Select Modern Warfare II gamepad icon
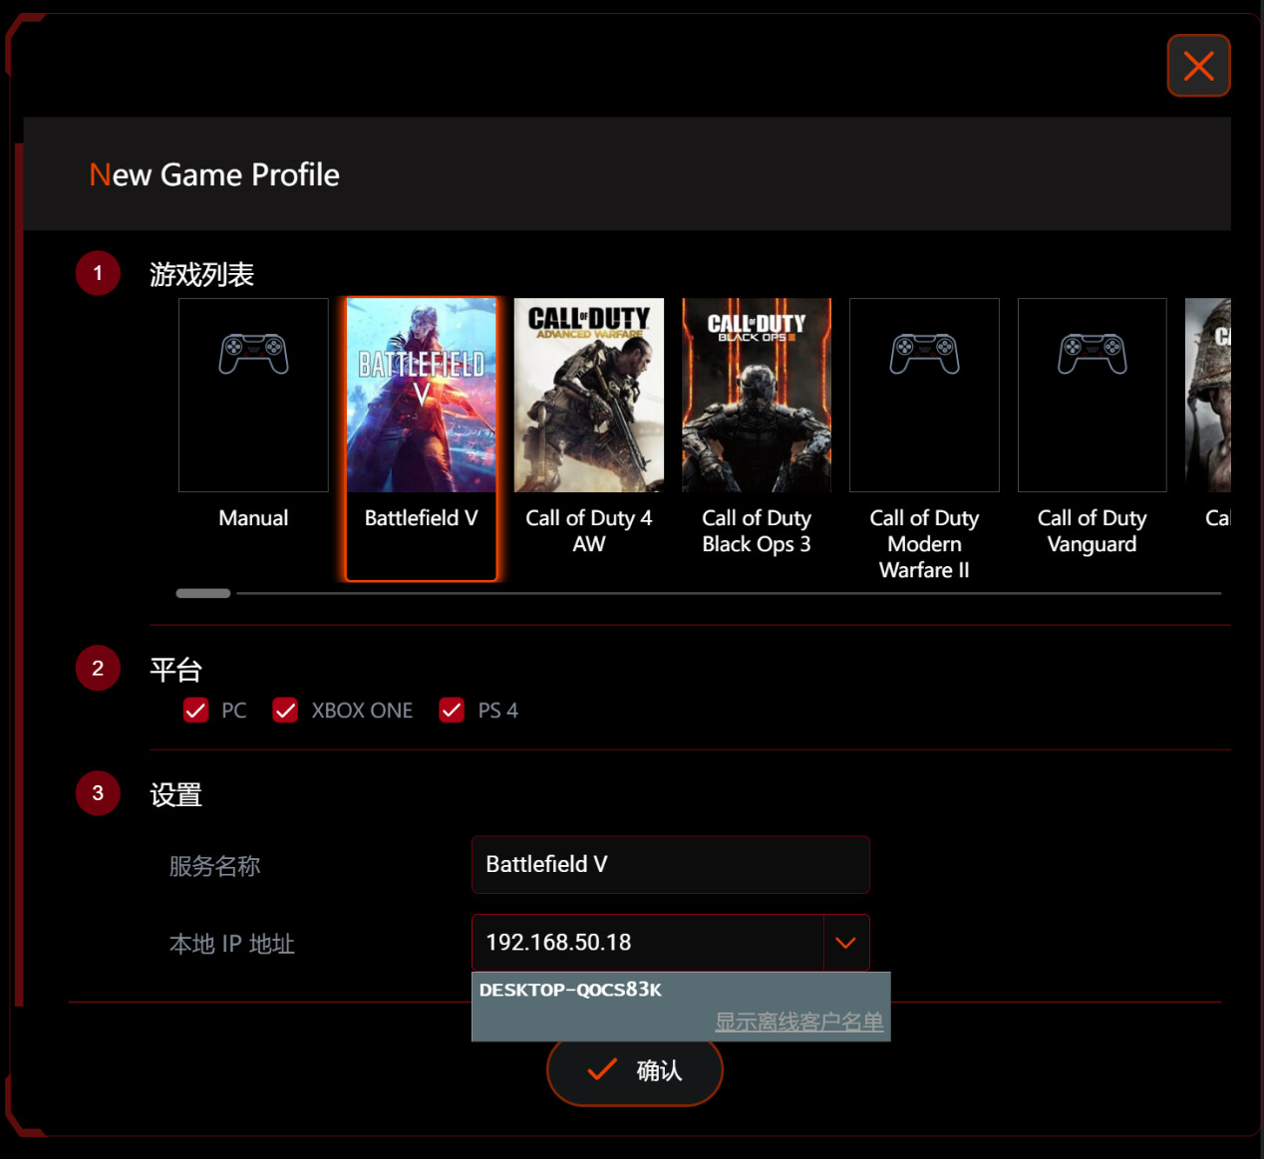The image size is (1264, 1159). tap(924, 355)
